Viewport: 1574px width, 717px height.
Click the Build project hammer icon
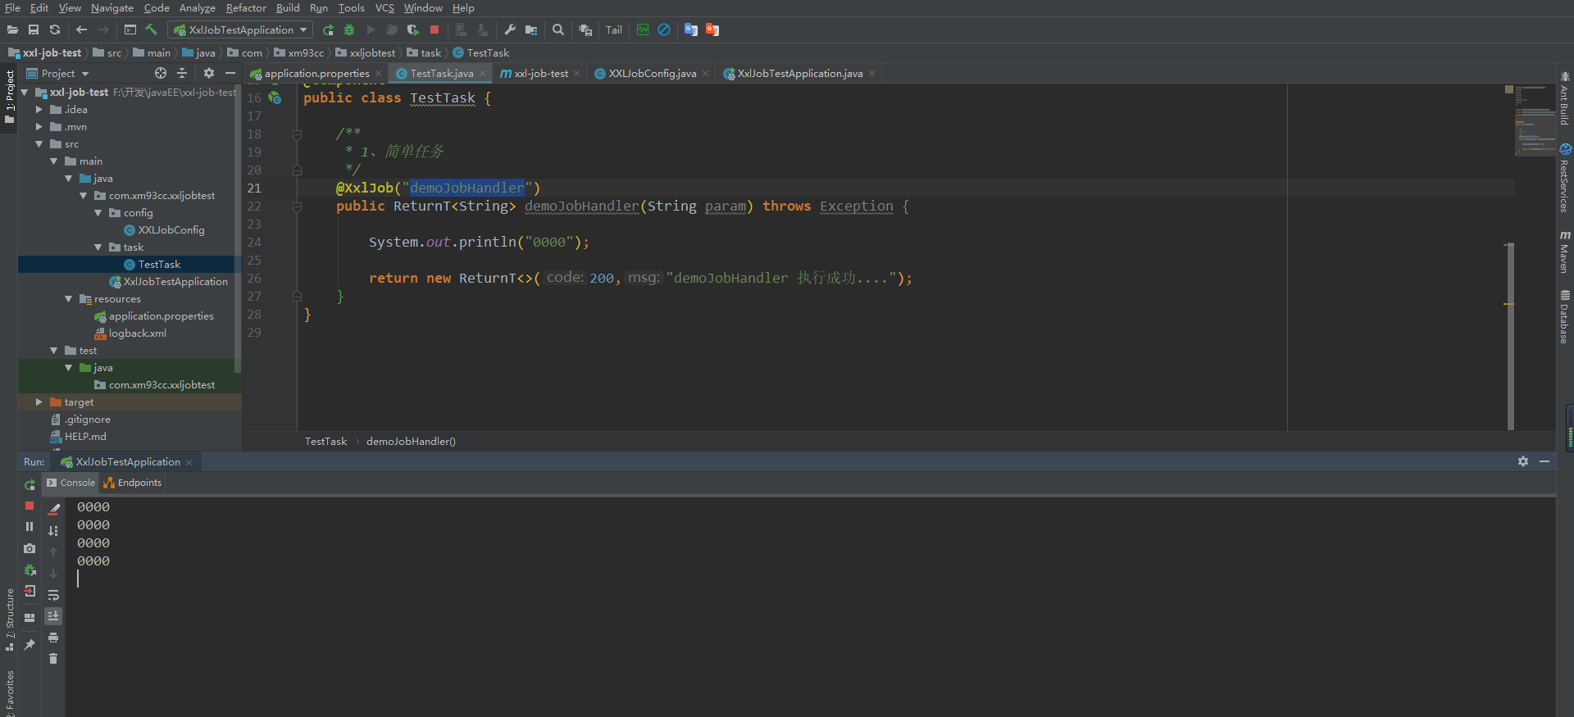tap(152, 29)
